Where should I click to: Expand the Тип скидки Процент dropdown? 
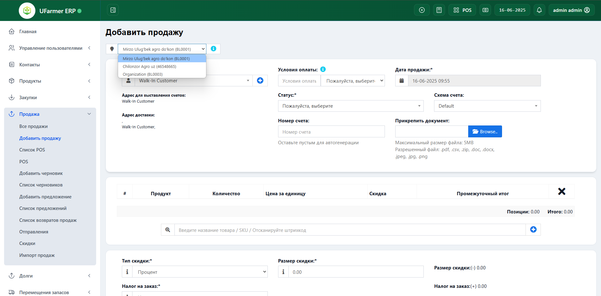pos(200,272)
